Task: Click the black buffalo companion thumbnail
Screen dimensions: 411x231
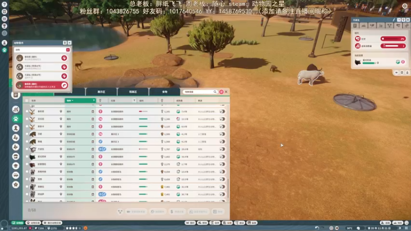Action: pos(358,62)
